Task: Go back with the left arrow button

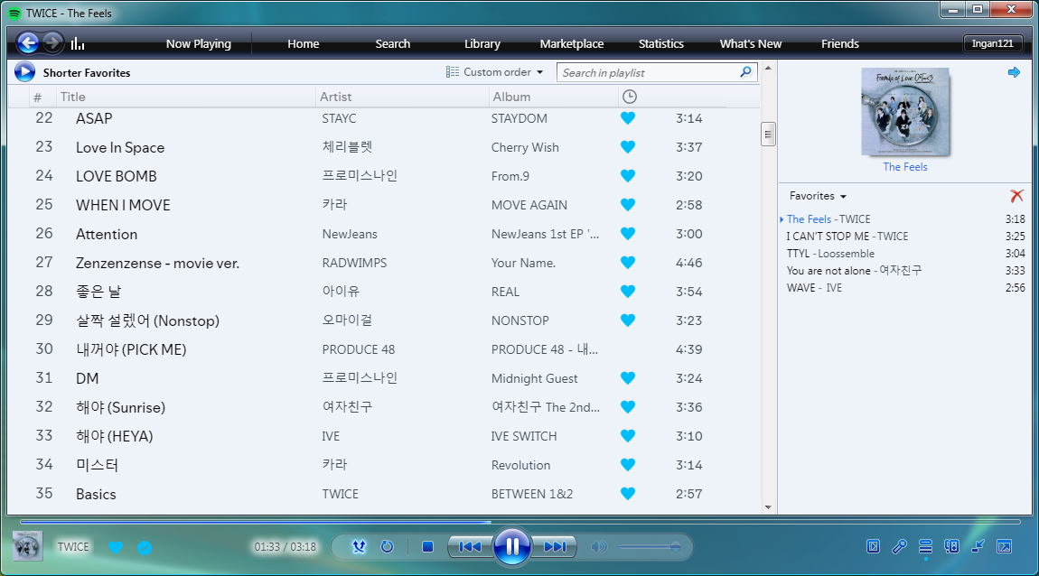Action: click(x=28, y=43)
